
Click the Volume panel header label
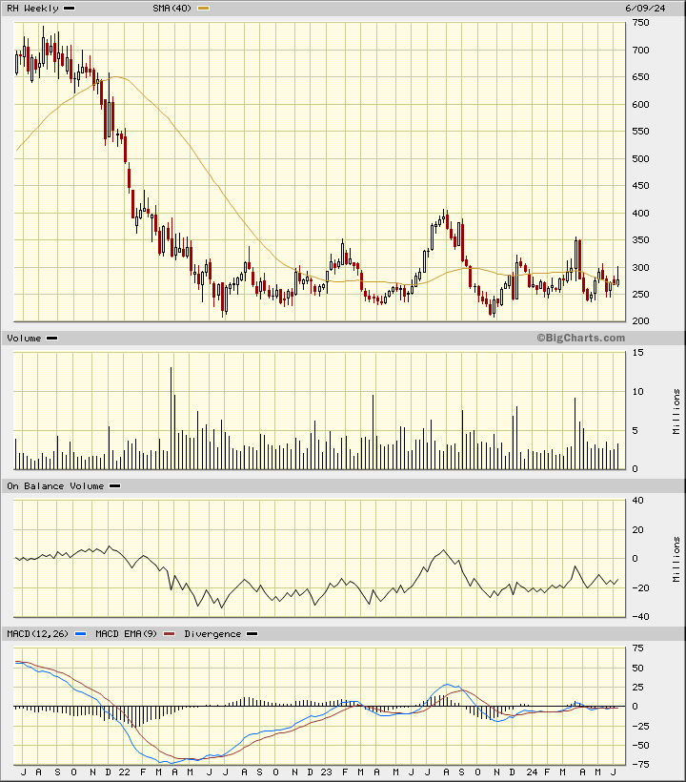pos(24,339)
